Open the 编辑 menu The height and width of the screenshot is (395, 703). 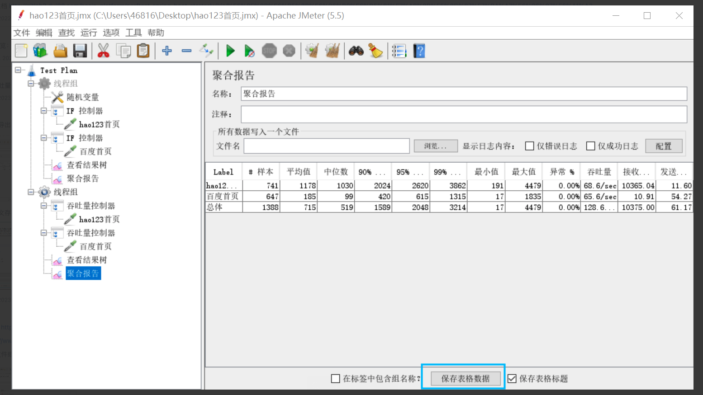pos(44,33)
